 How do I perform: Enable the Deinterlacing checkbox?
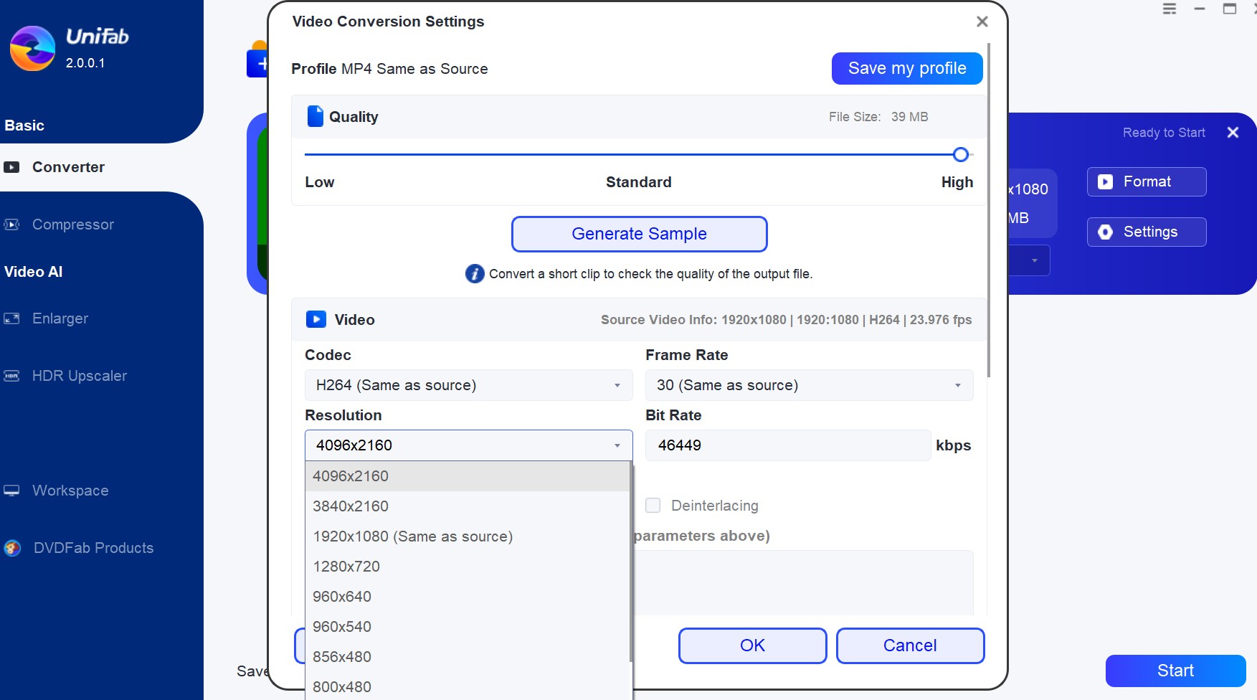tap(653, 506)
